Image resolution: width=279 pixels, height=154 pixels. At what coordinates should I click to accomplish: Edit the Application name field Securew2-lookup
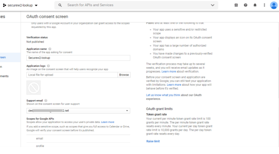(78, 58)
